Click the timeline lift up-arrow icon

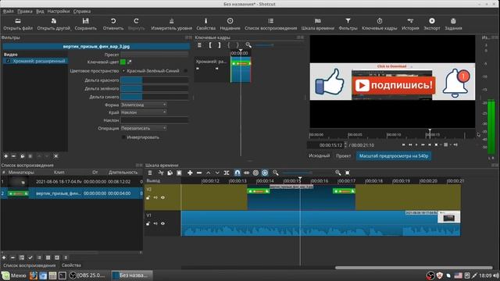209,173
